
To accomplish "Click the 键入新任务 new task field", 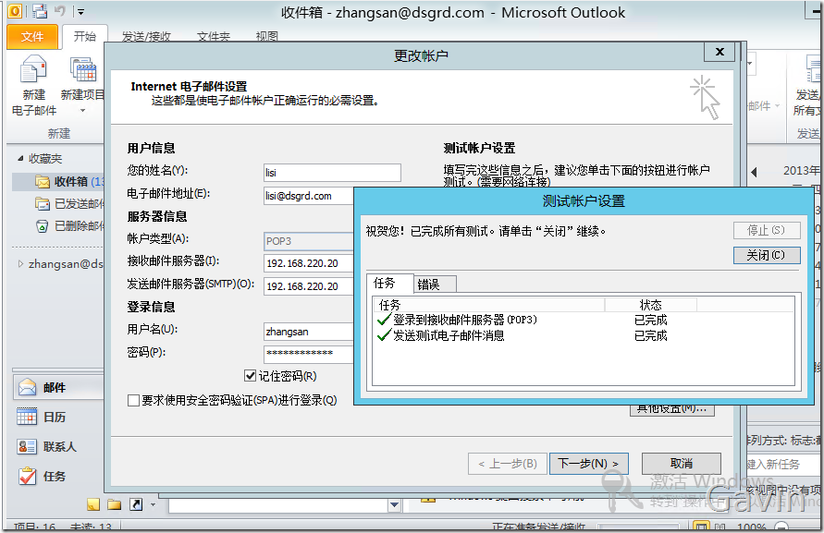I will 783,465.
